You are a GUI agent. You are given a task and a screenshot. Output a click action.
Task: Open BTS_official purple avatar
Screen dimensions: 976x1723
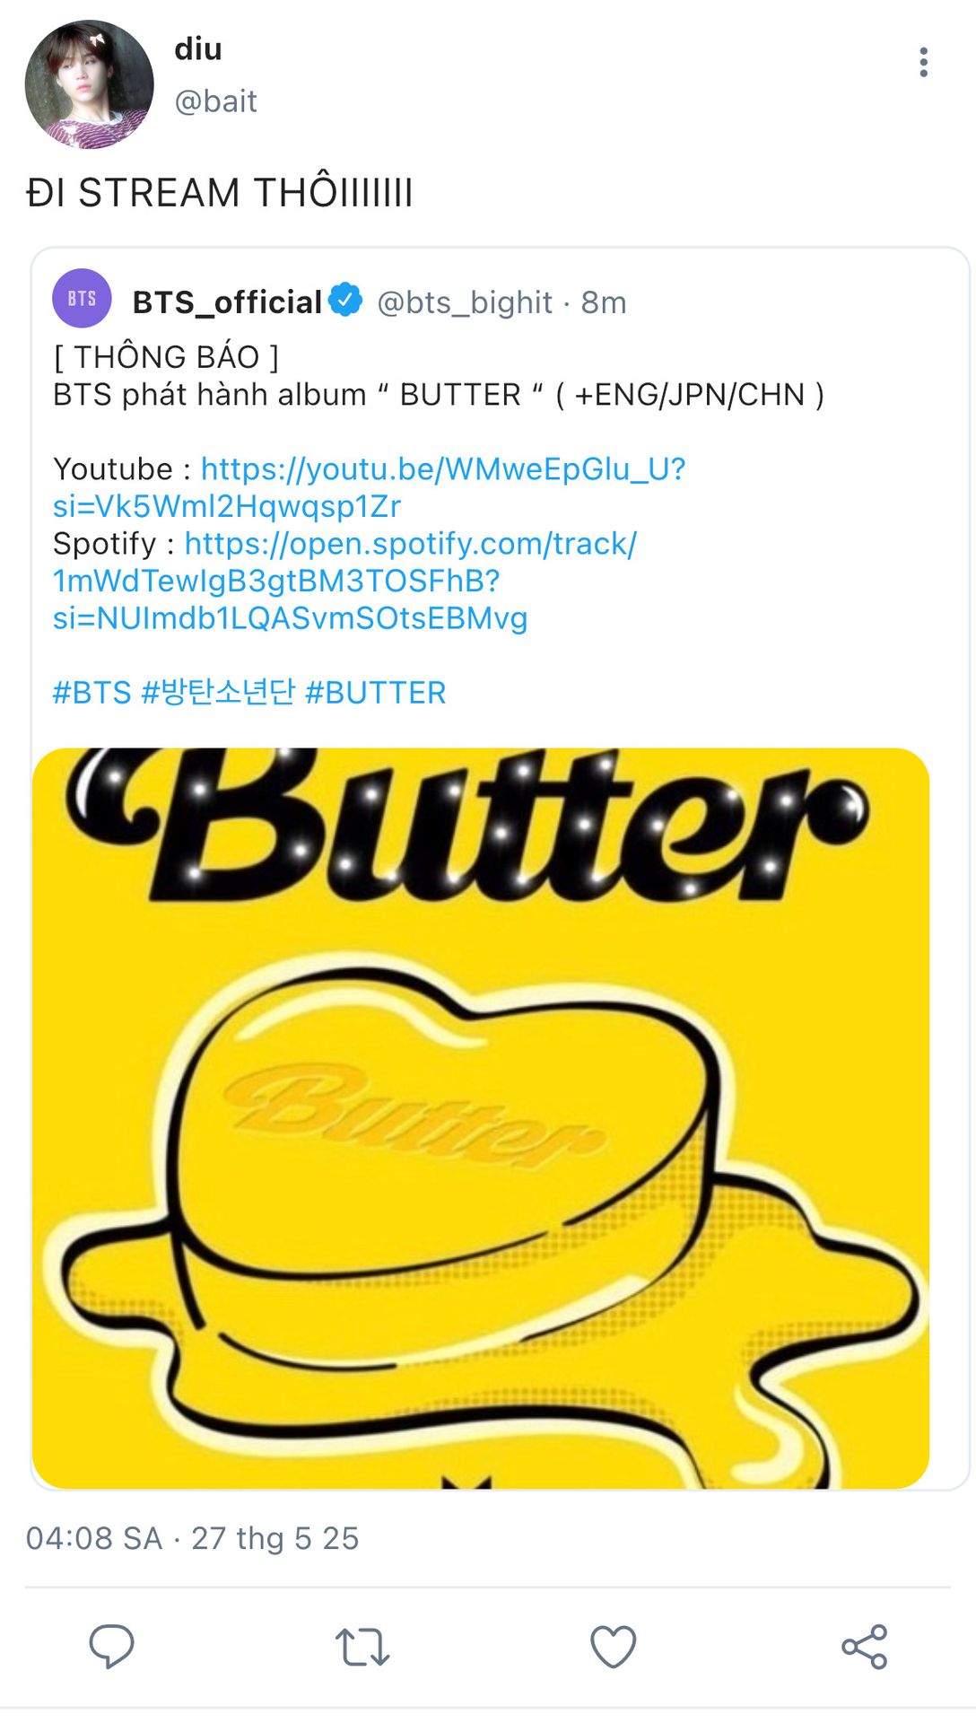point(82,299)
